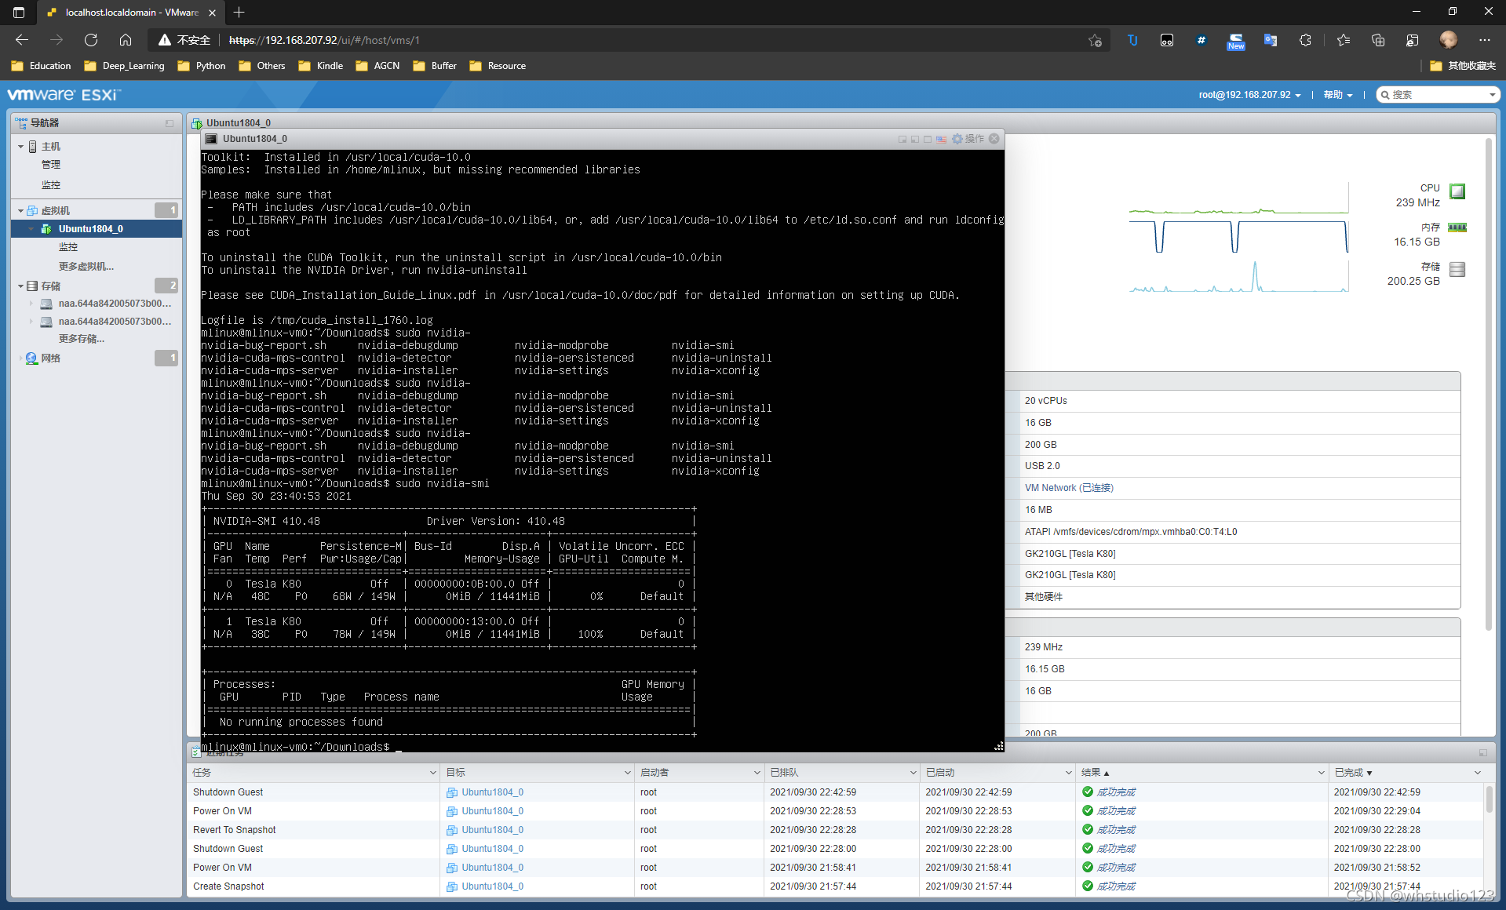Click the CPU usage chip icon

point(1457,191)
